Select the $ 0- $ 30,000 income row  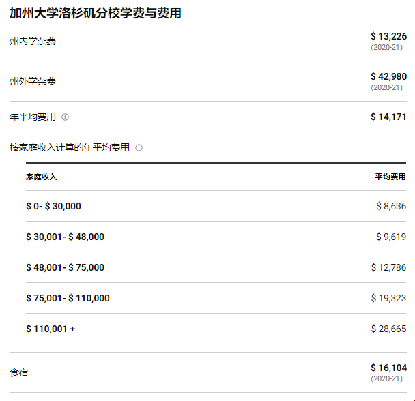216,206
